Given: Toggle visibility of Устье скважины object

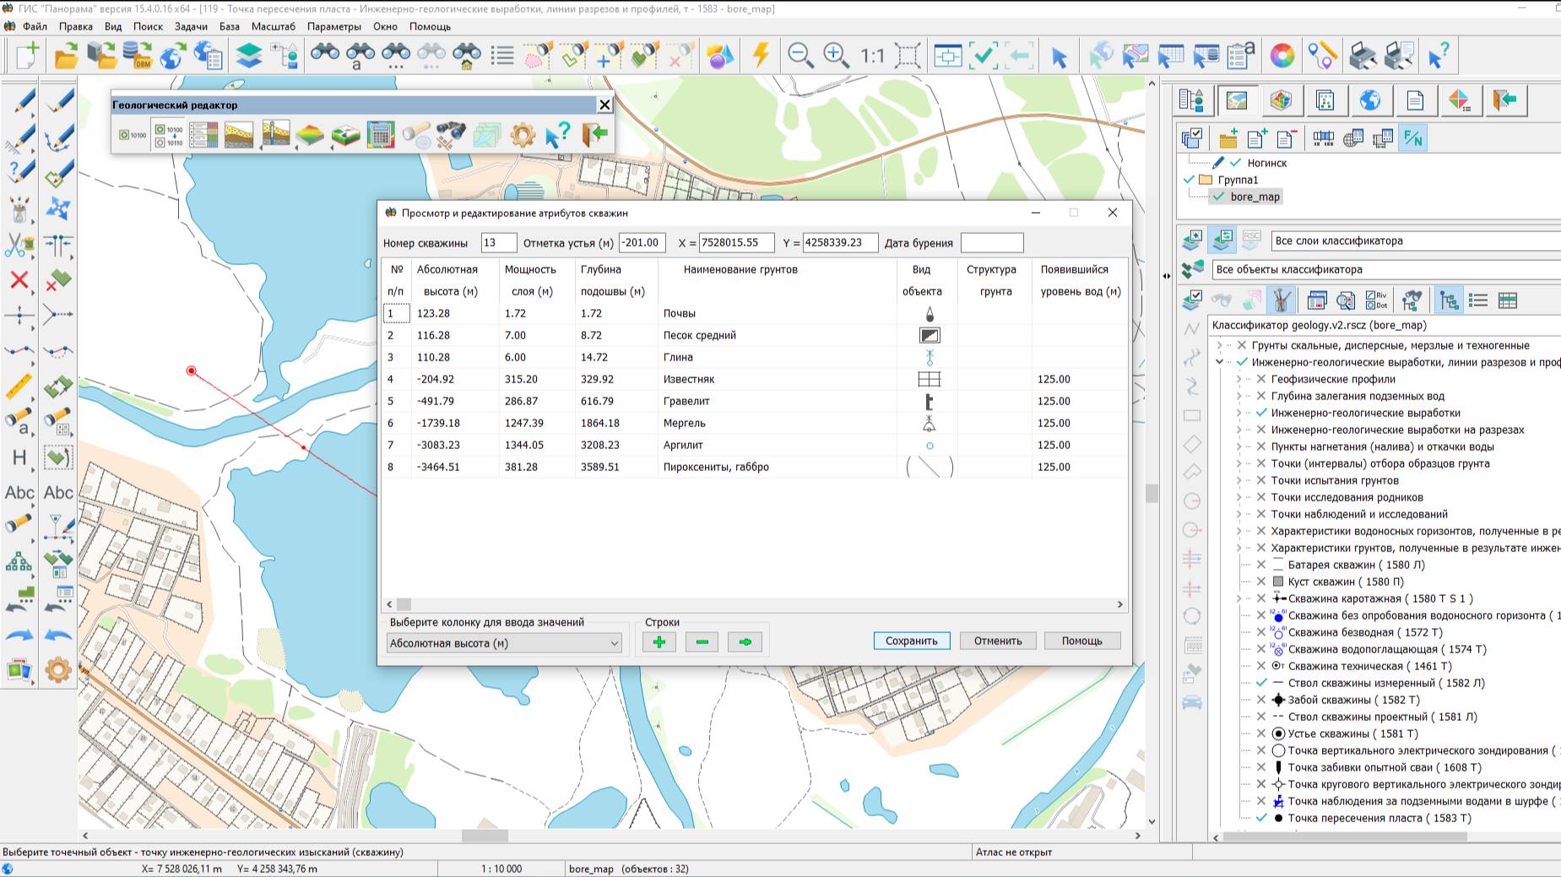Looking at the screenshot, I should tap(1261, 734).
